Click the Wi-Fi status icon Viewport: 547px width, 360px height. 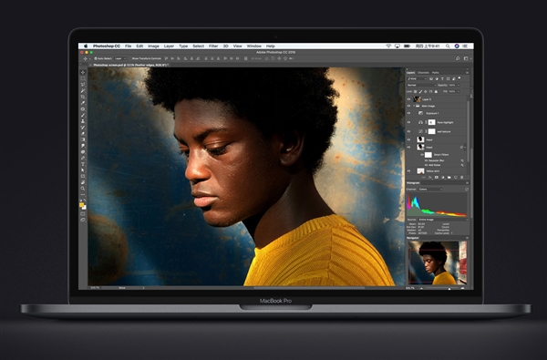click(x=388, y=46)
